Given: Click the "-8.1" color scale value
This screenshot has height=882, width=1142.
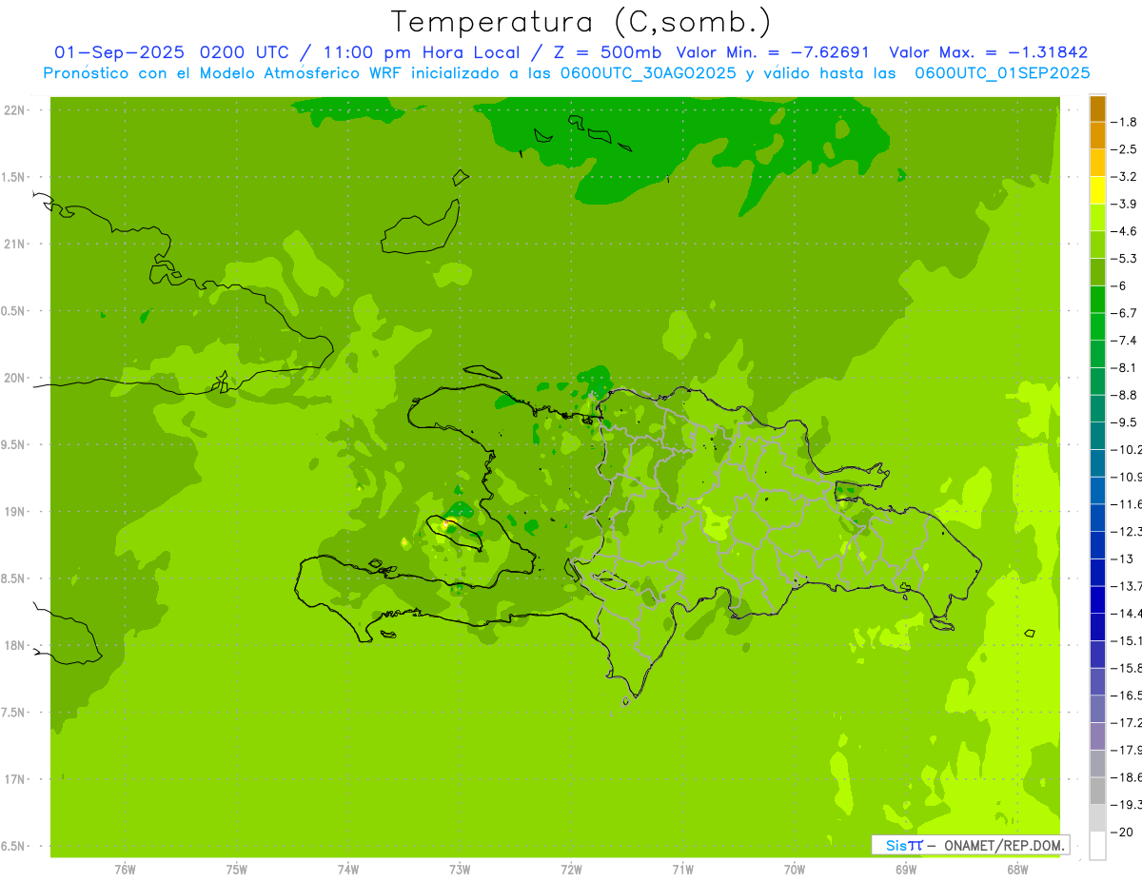Looking at the screenshot, I should pyautogui.click(x=1125, y=367).
